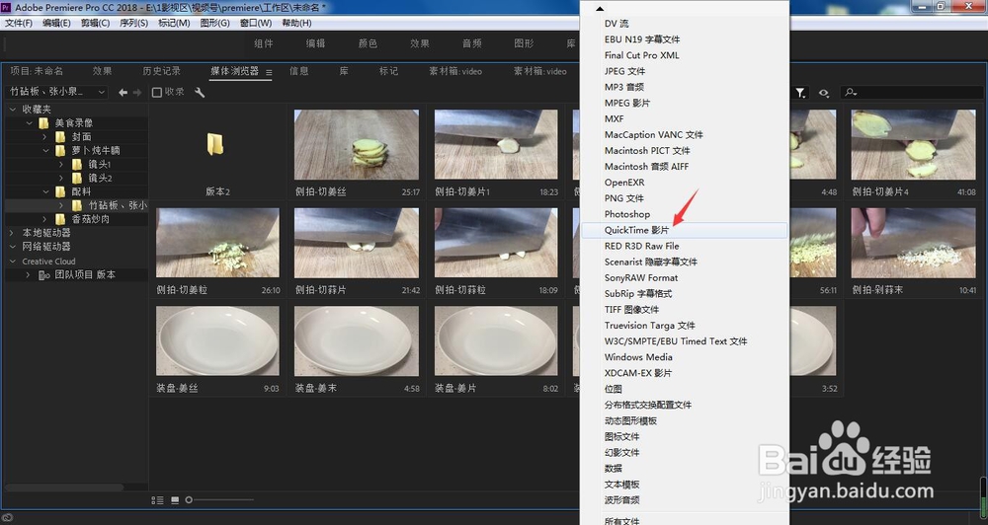The height and width of the screenshot is (525, 988).
Task: Open the 文件(F) menu
Action: (18, 23)
